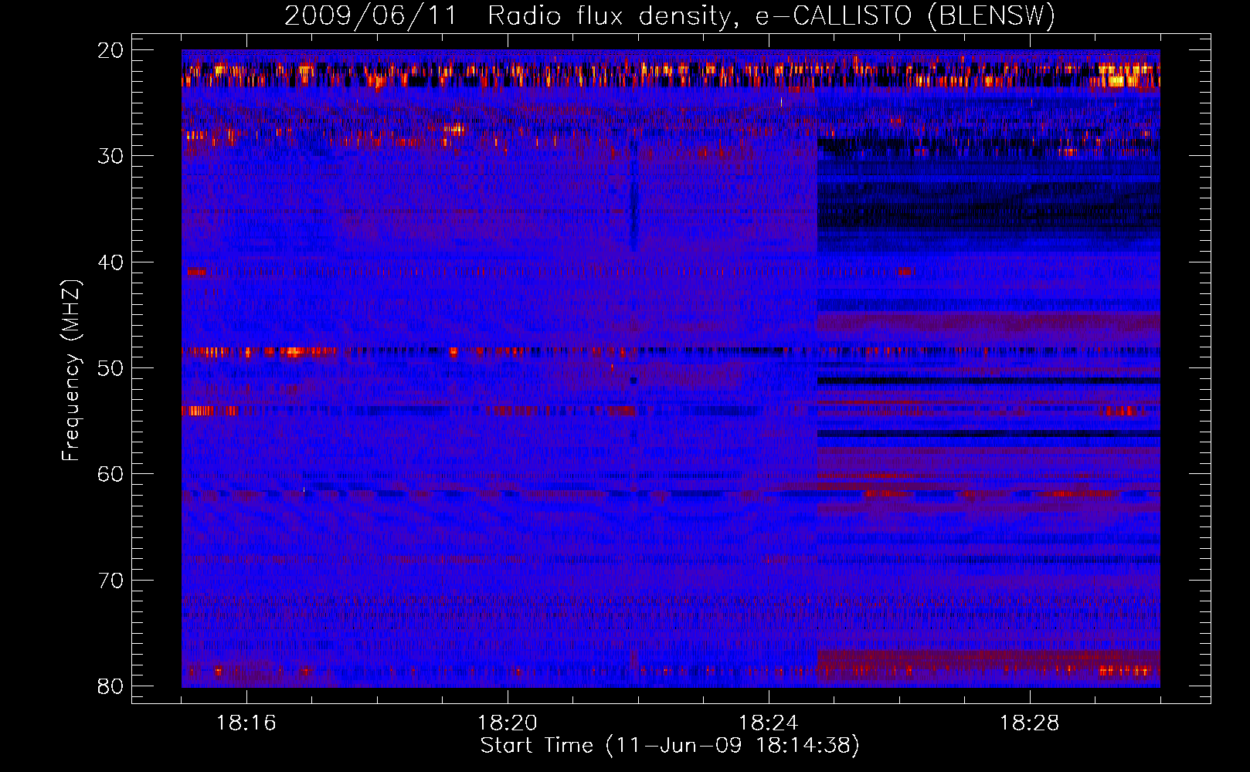Click the 40 frequency tick label
Screen dimensions: 1250x772
pyautogui.click(x=111, y=262)
